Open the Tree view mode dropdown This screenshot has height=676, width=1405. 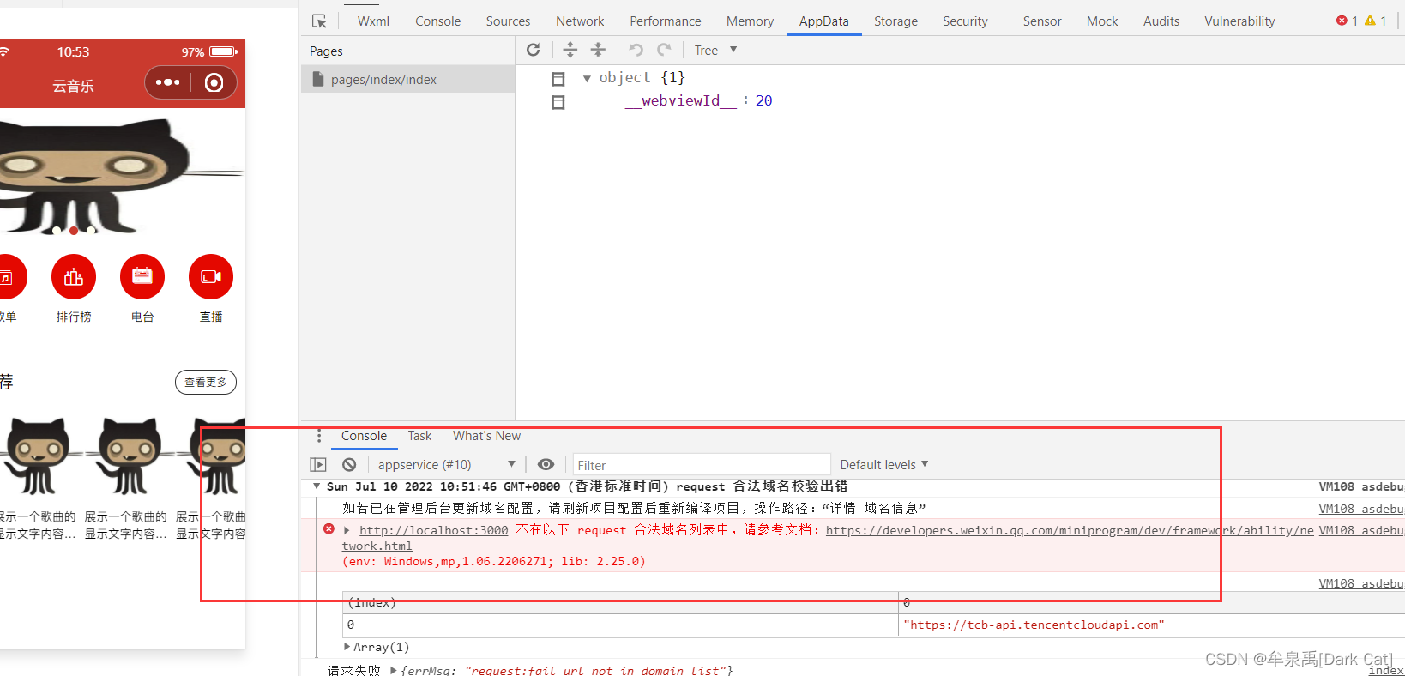(x=715, y=51)
